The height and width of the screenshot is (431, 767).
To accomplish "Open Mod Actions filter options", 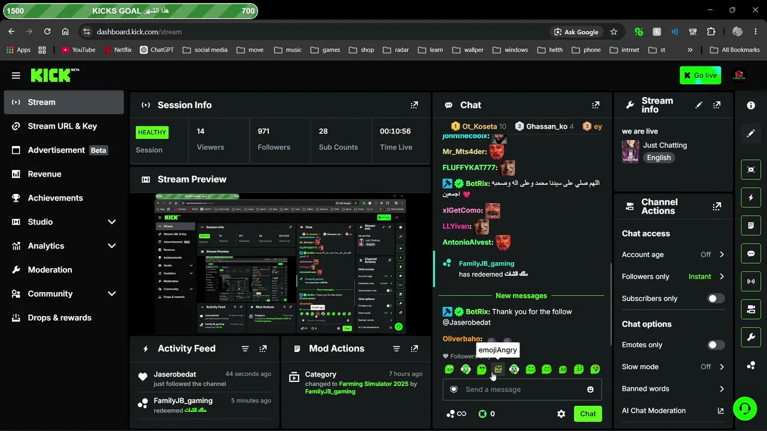I will pos(396,348).
